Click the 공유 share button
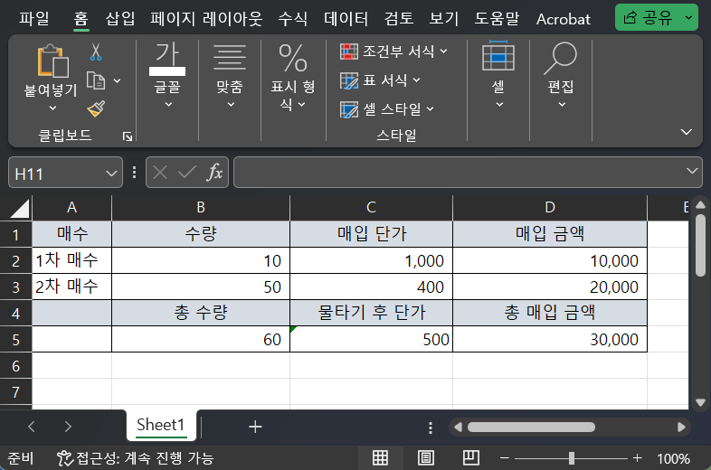The image size is (711, 470). [x=648, y=18]
